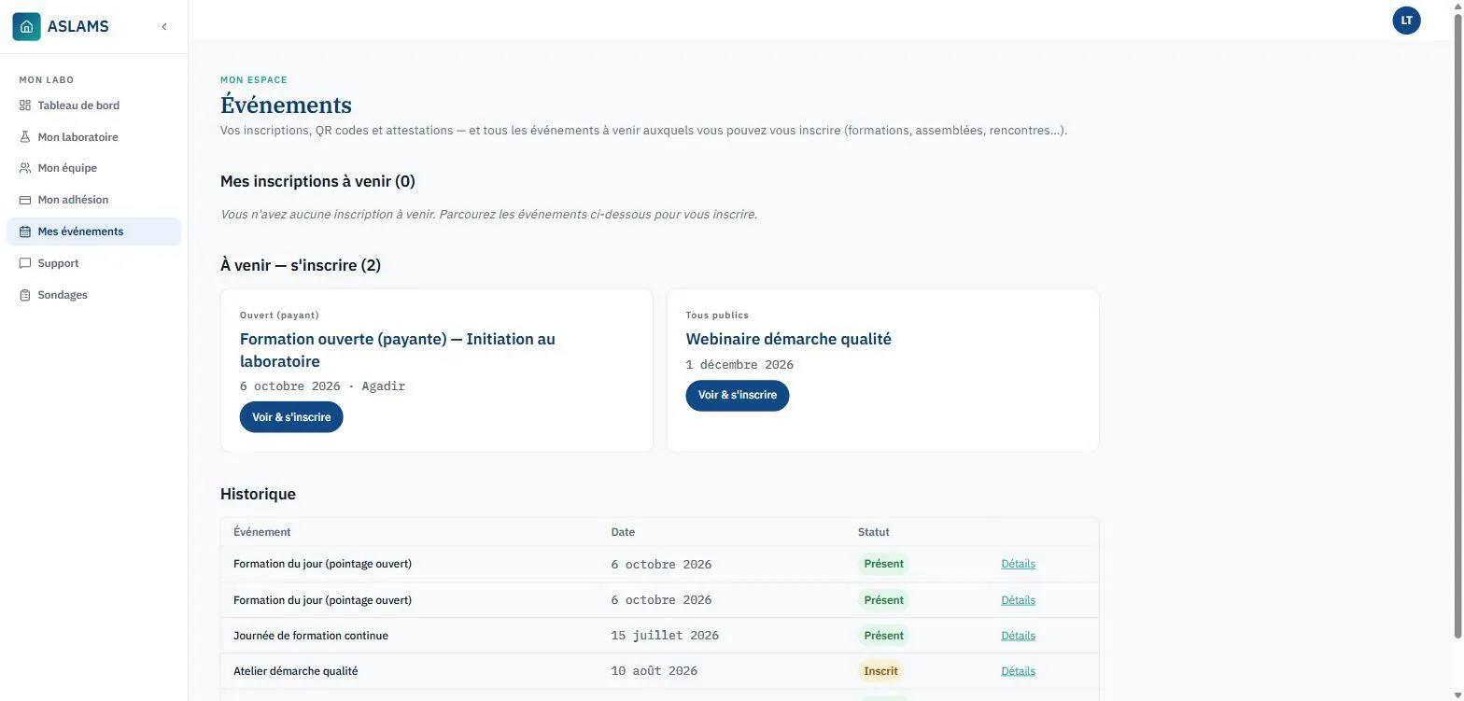Image resolution: width=1464 pixels, height=701 pixels.
Task: Click the Ouvert (payant) label
Action: pyautogui.click(x=279, y=315)
